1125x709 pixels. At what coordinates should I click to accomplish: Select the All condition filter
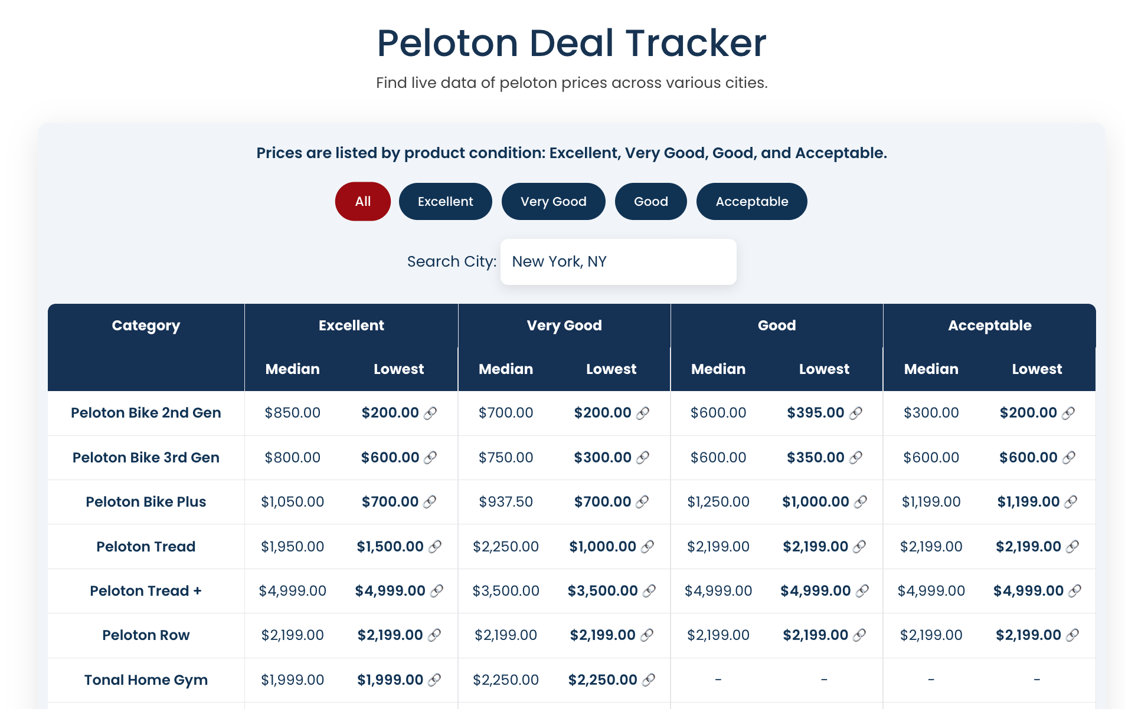(362, 202)
